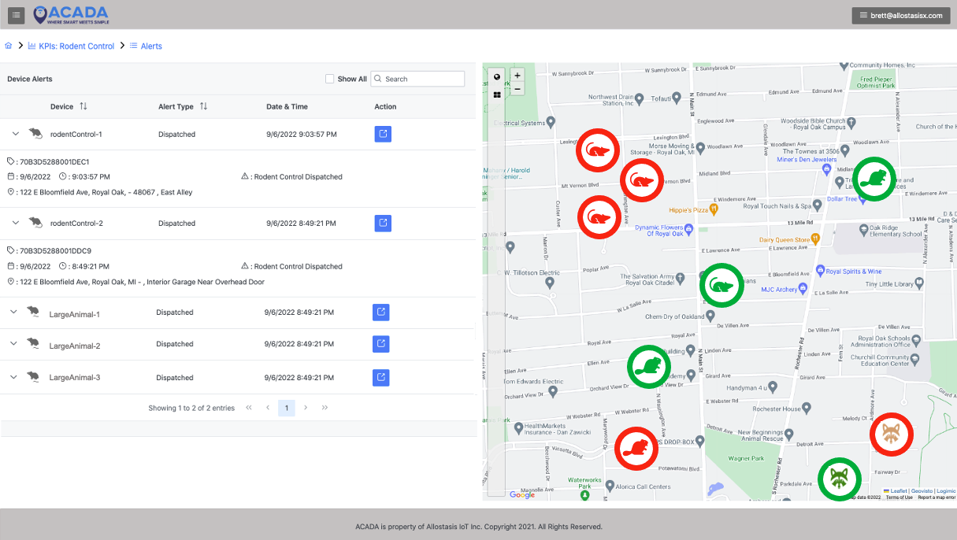Open action for LargeAnimal-2 alert

click(380, 344)
